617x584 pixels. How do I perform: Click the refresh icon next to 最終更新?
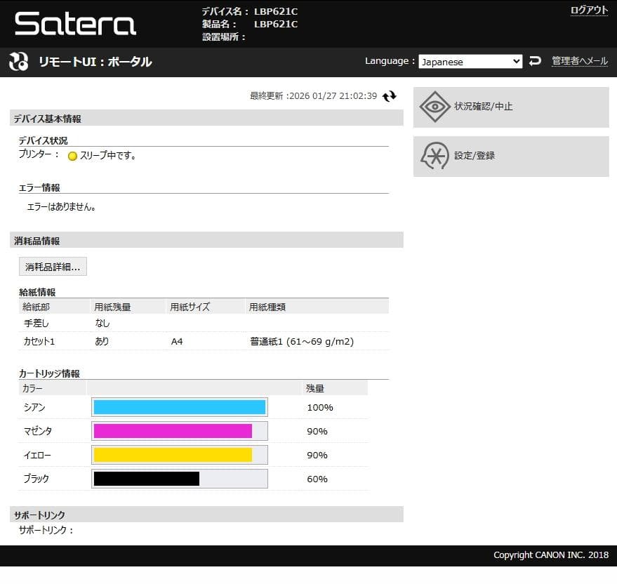coord(389,97)
